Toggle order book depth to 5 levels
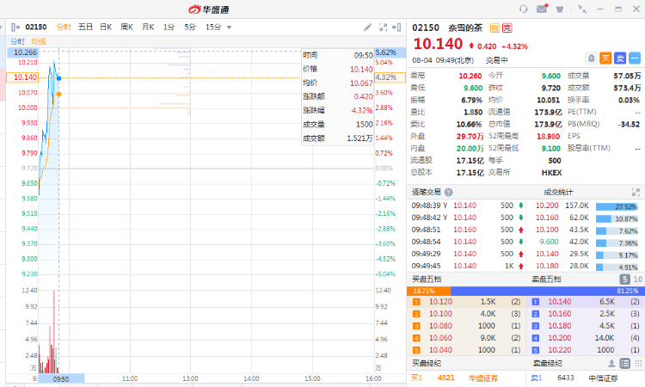 pyautogui.click(x=624, y=304)
